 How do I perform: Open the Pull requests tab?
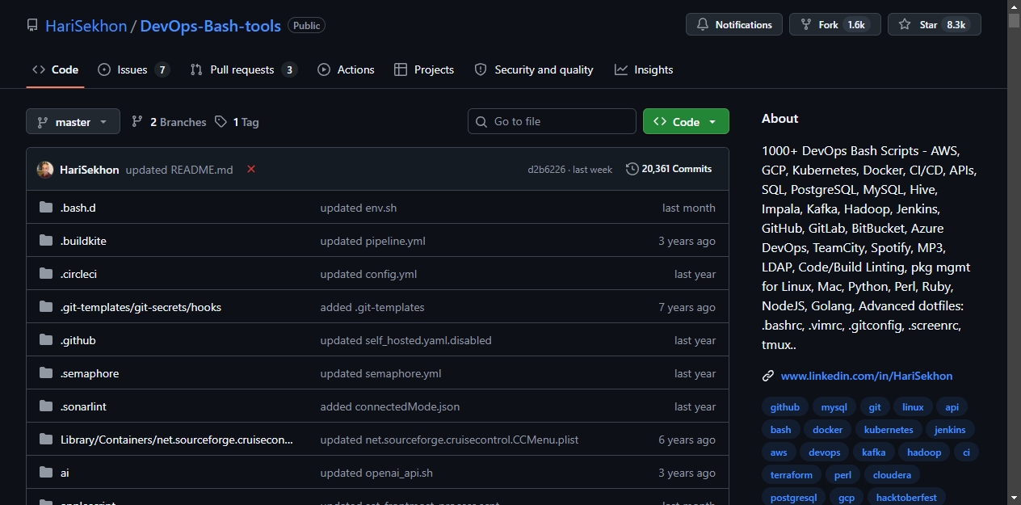[x=243, y=69]
